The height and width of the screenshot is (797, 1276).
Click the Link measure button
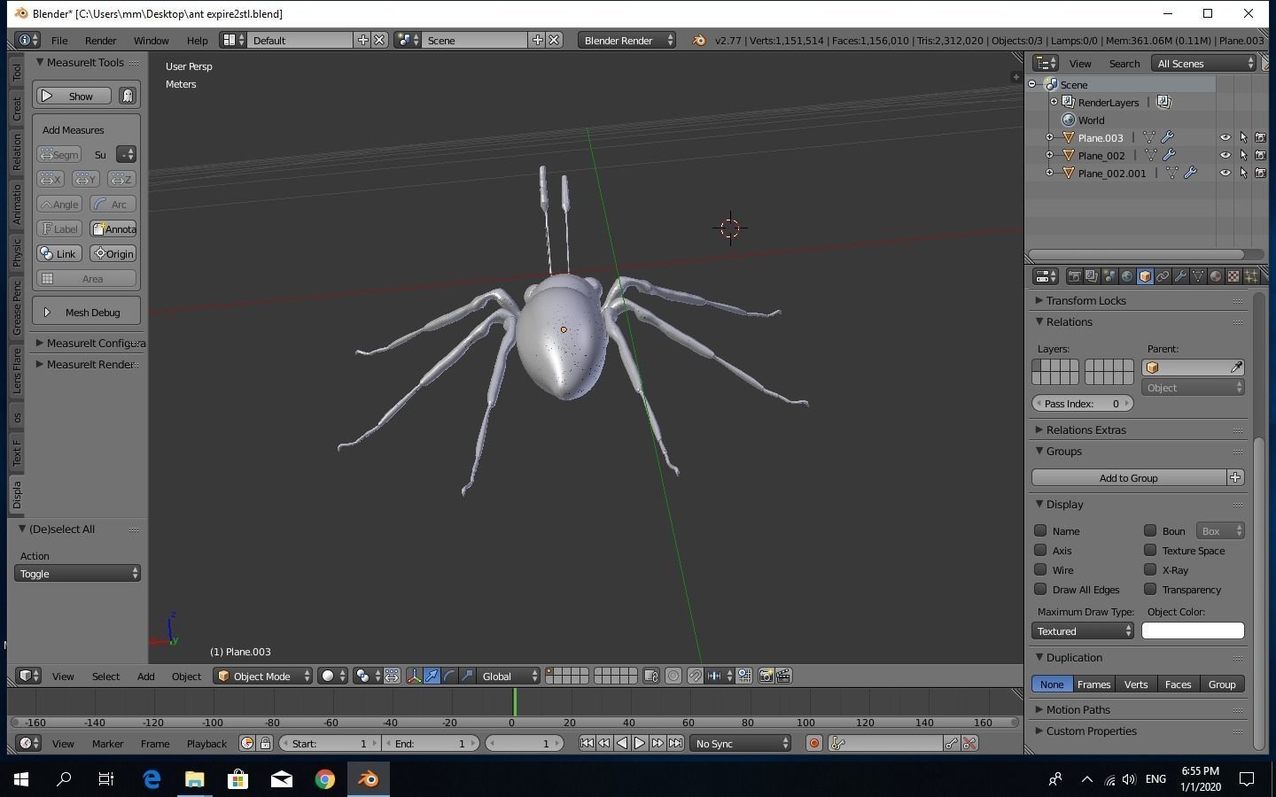point(58,253)
